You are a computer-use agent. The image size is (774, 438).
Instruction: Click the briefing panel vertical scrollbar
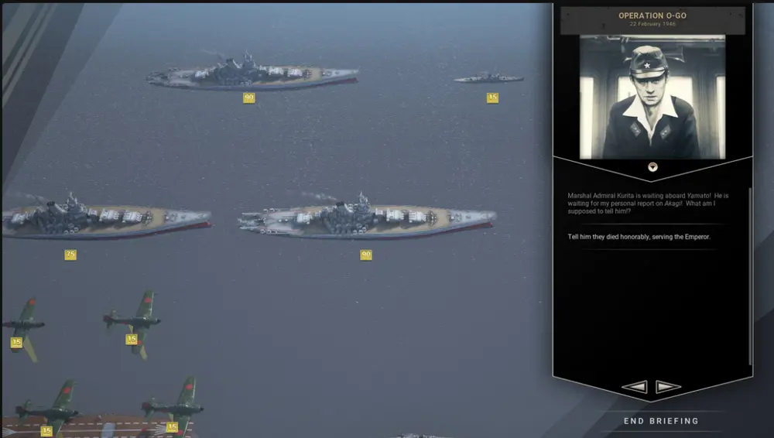[750, 275]
